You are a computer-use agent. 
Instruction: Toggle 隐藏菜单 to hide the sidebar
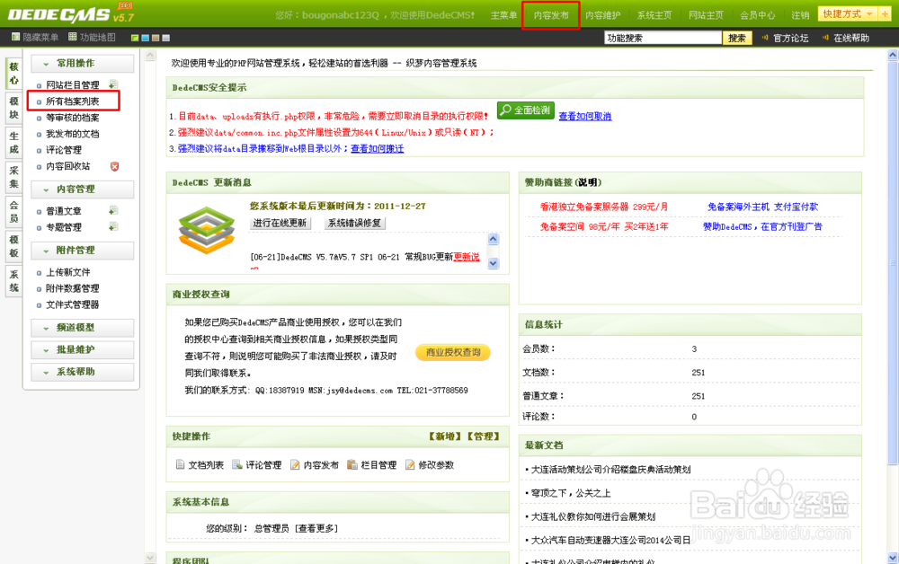coord(35,37)
